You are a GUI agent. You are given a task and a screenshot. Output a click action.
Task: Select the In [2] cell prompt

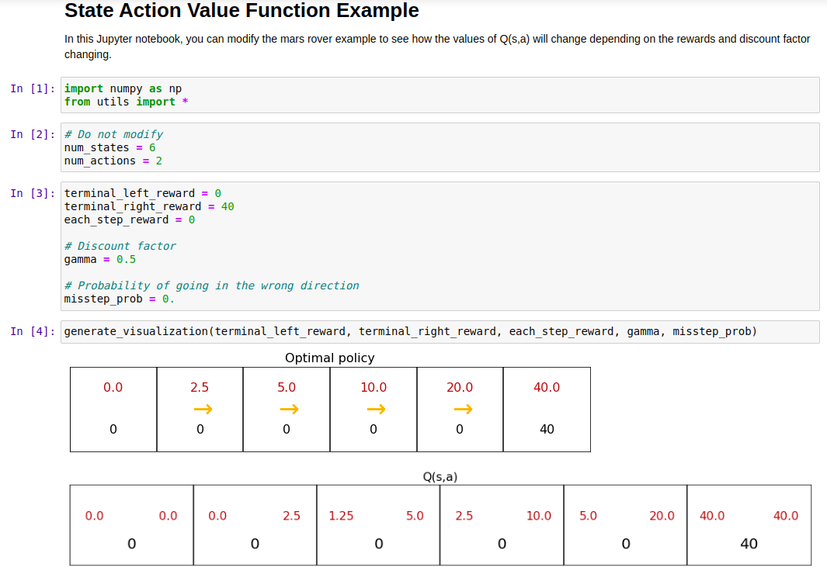[x=33, y=134]
